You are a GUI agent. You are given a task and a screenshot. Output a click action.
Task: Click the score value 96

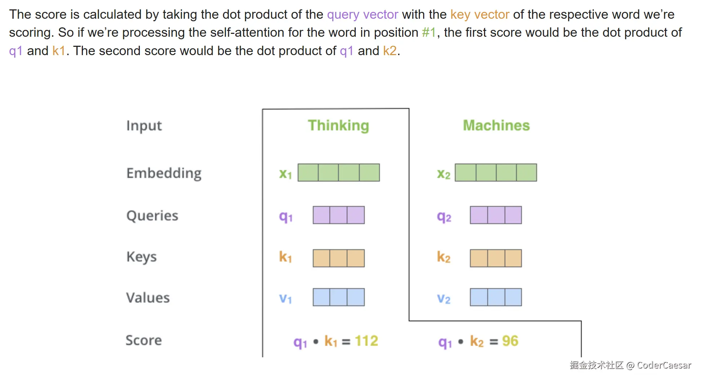510,341
